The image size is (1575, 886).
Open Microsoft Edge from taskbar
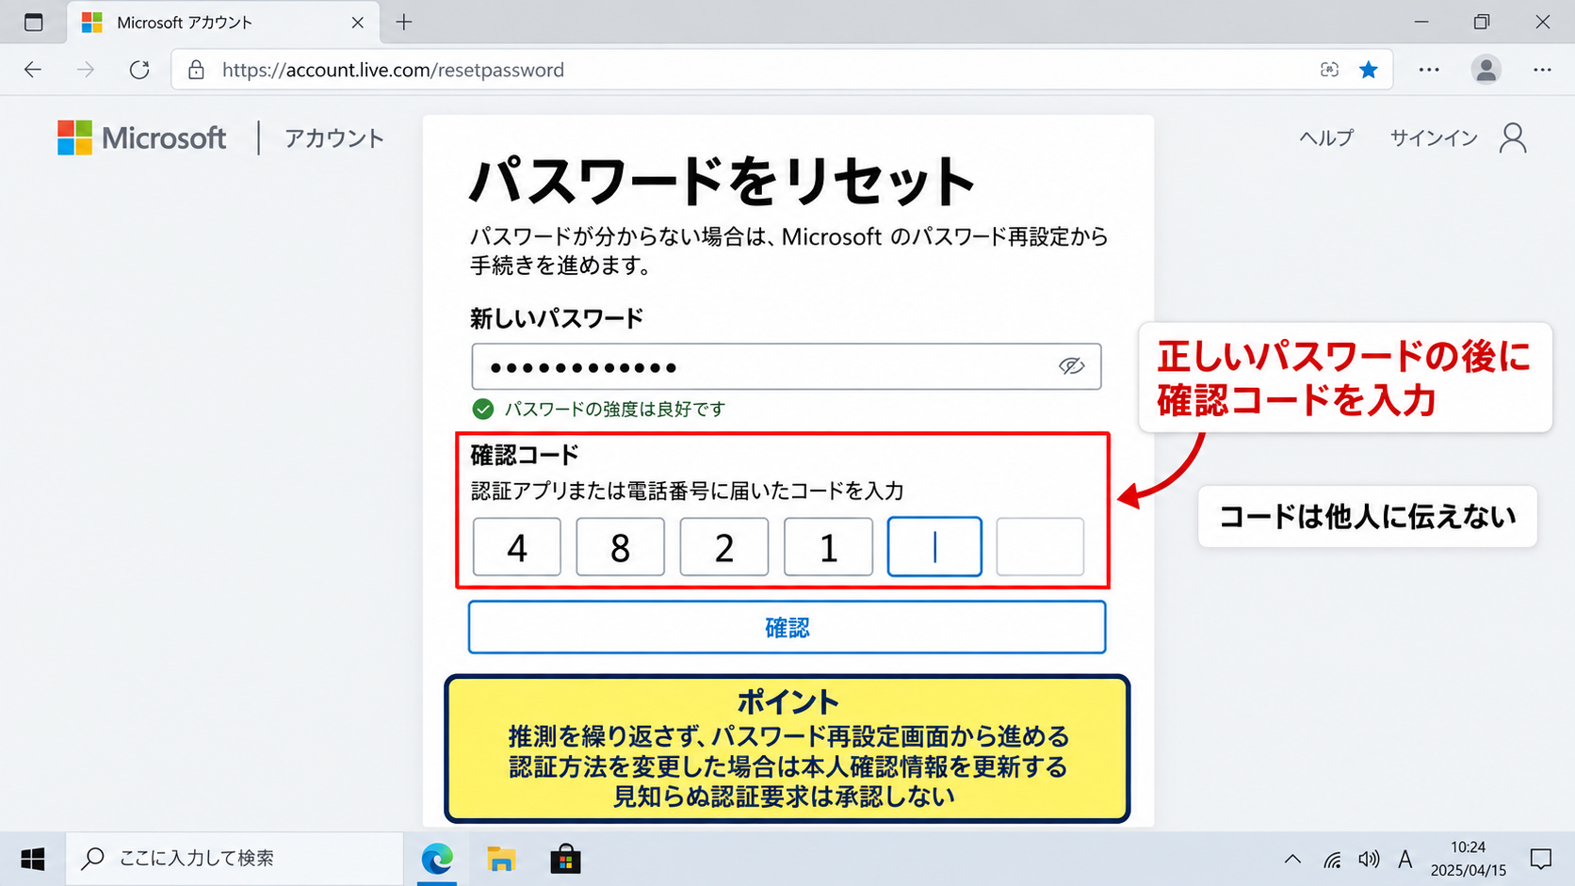coord(437,859)
